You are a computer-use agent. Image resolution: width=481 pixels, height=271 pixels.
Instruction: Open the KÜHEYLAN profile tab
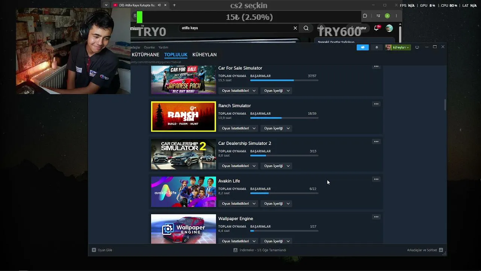(x=204, y=55)
